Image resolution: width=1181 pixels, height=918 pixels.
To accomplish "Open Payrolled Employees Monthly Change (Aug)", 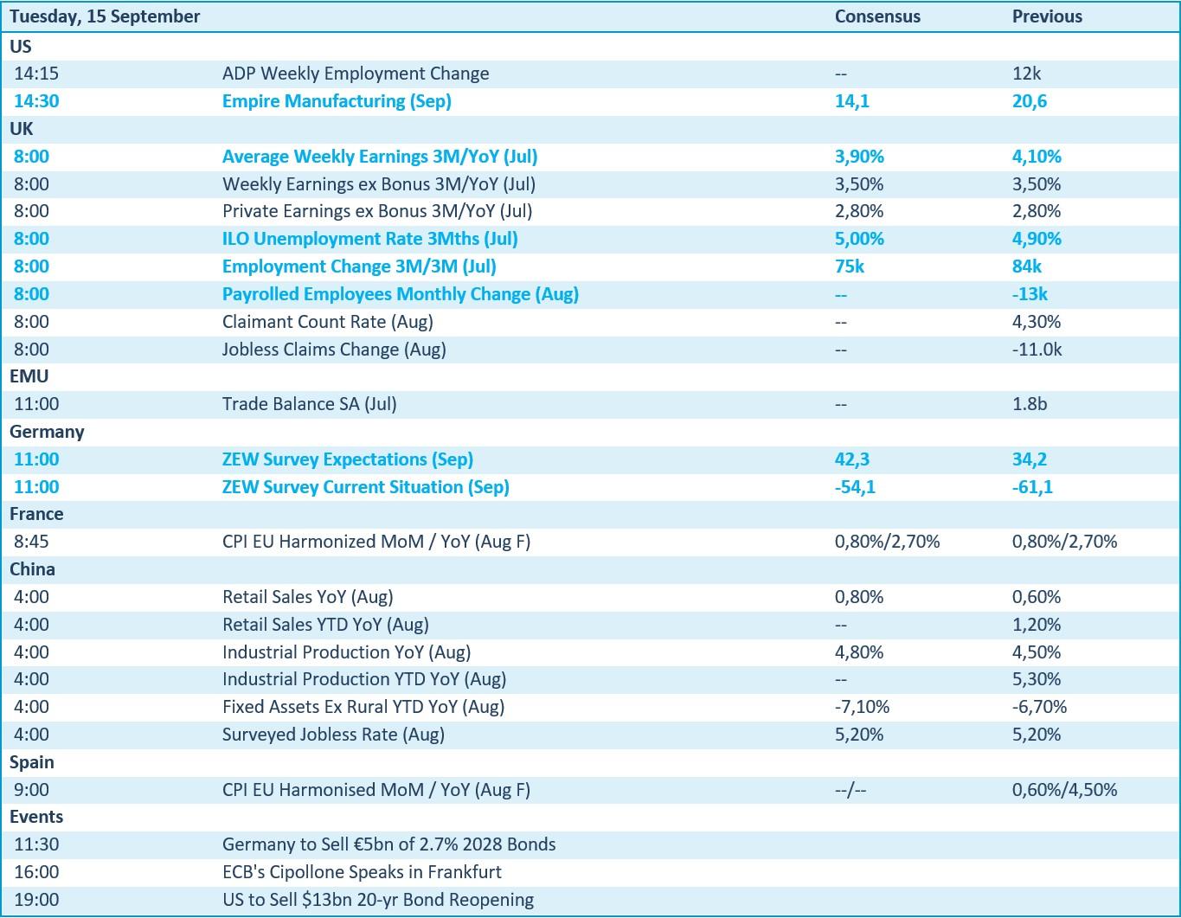I will click(401, 294).
